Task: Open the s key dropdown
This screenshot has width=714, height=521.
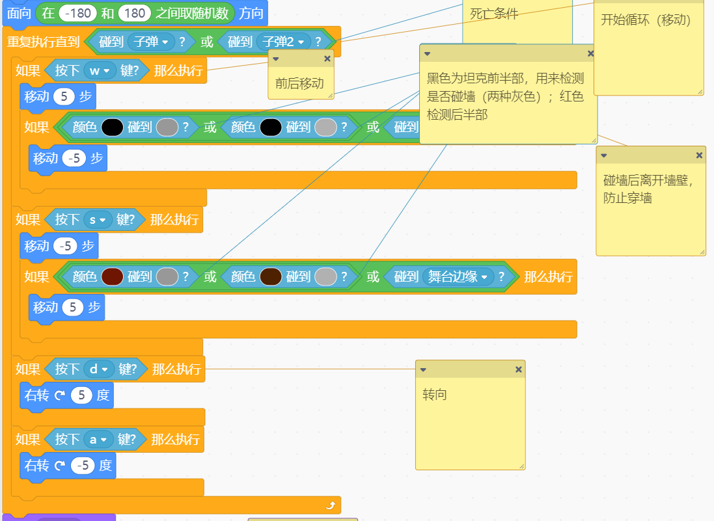Action: point(98,220)
